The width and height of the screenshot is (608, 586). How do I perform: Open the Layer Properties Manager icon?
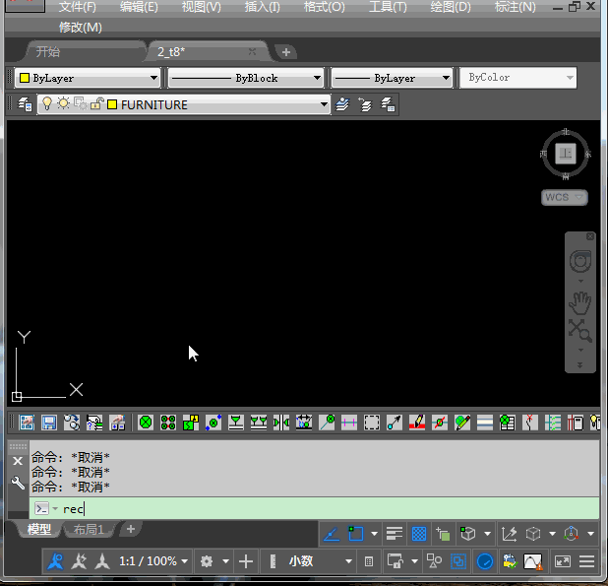tap(26, 104)
